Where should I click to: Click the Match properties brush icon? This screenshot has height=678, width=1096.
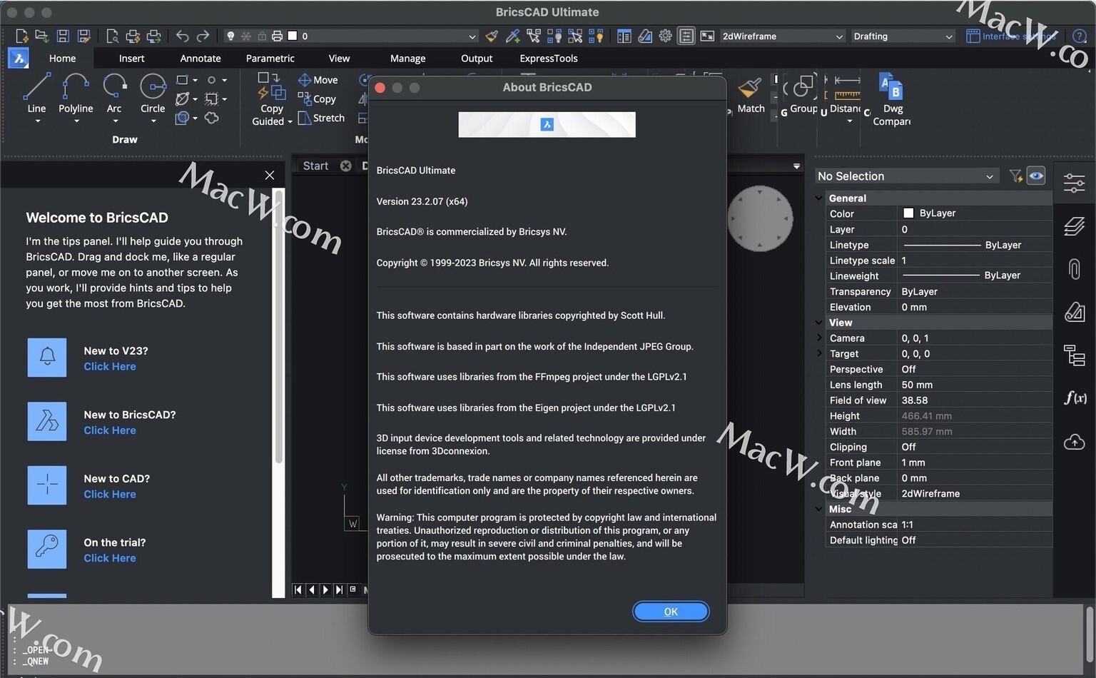pyautogui.click(x=750, y=89)
